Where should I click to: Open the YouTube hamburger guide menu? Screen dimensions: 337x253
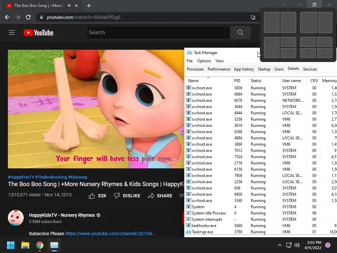(12, 33)
